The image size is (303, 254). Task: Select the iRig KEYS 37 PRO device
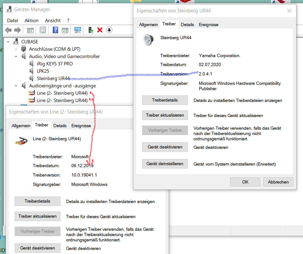click(x=55, y=64)
